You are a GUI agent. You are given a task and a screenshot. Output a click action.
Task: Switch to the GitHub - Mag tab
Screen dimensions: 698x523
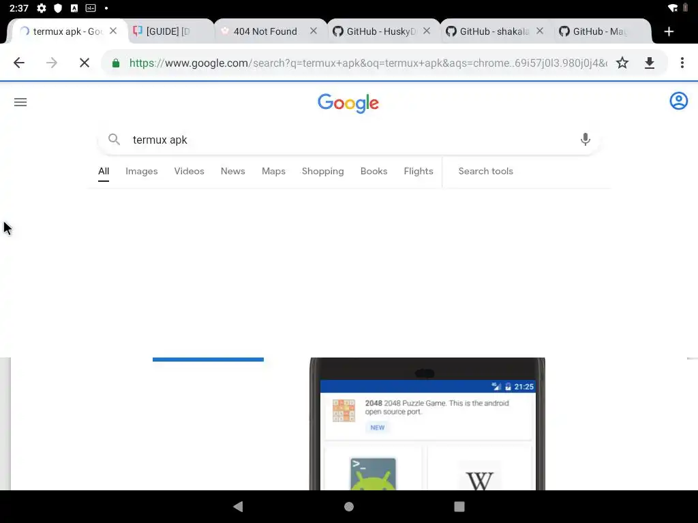point(601,31)
